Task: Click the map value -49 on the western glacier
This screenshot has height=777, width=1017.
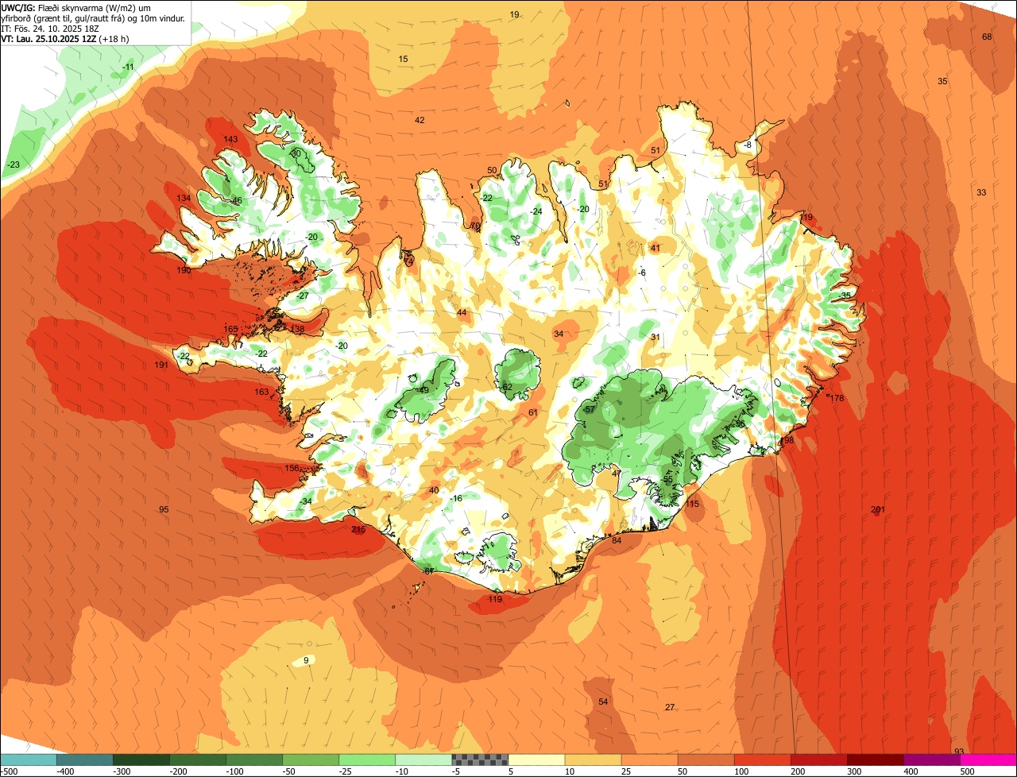Action: point(423,390)
